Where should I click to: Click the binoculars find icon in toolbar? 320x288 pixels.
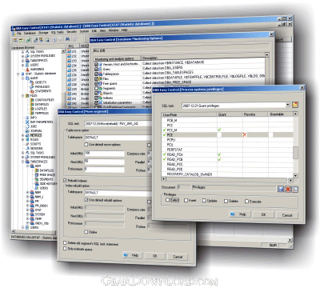(68, 39)
